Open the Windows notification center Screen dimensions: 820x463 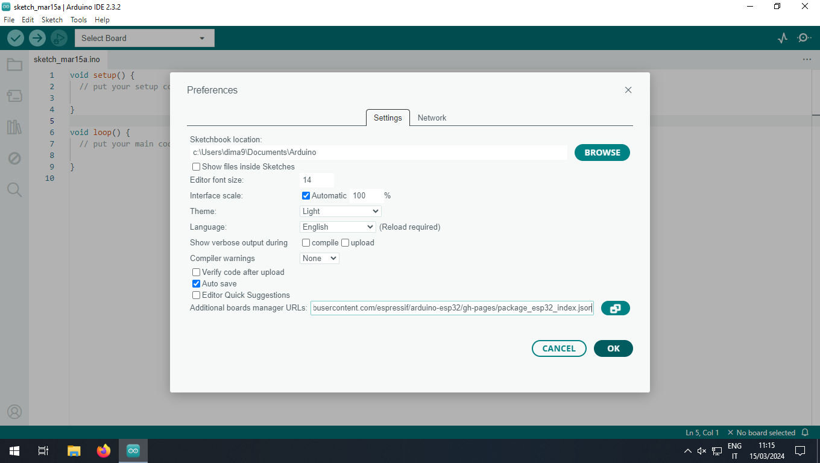800,450
